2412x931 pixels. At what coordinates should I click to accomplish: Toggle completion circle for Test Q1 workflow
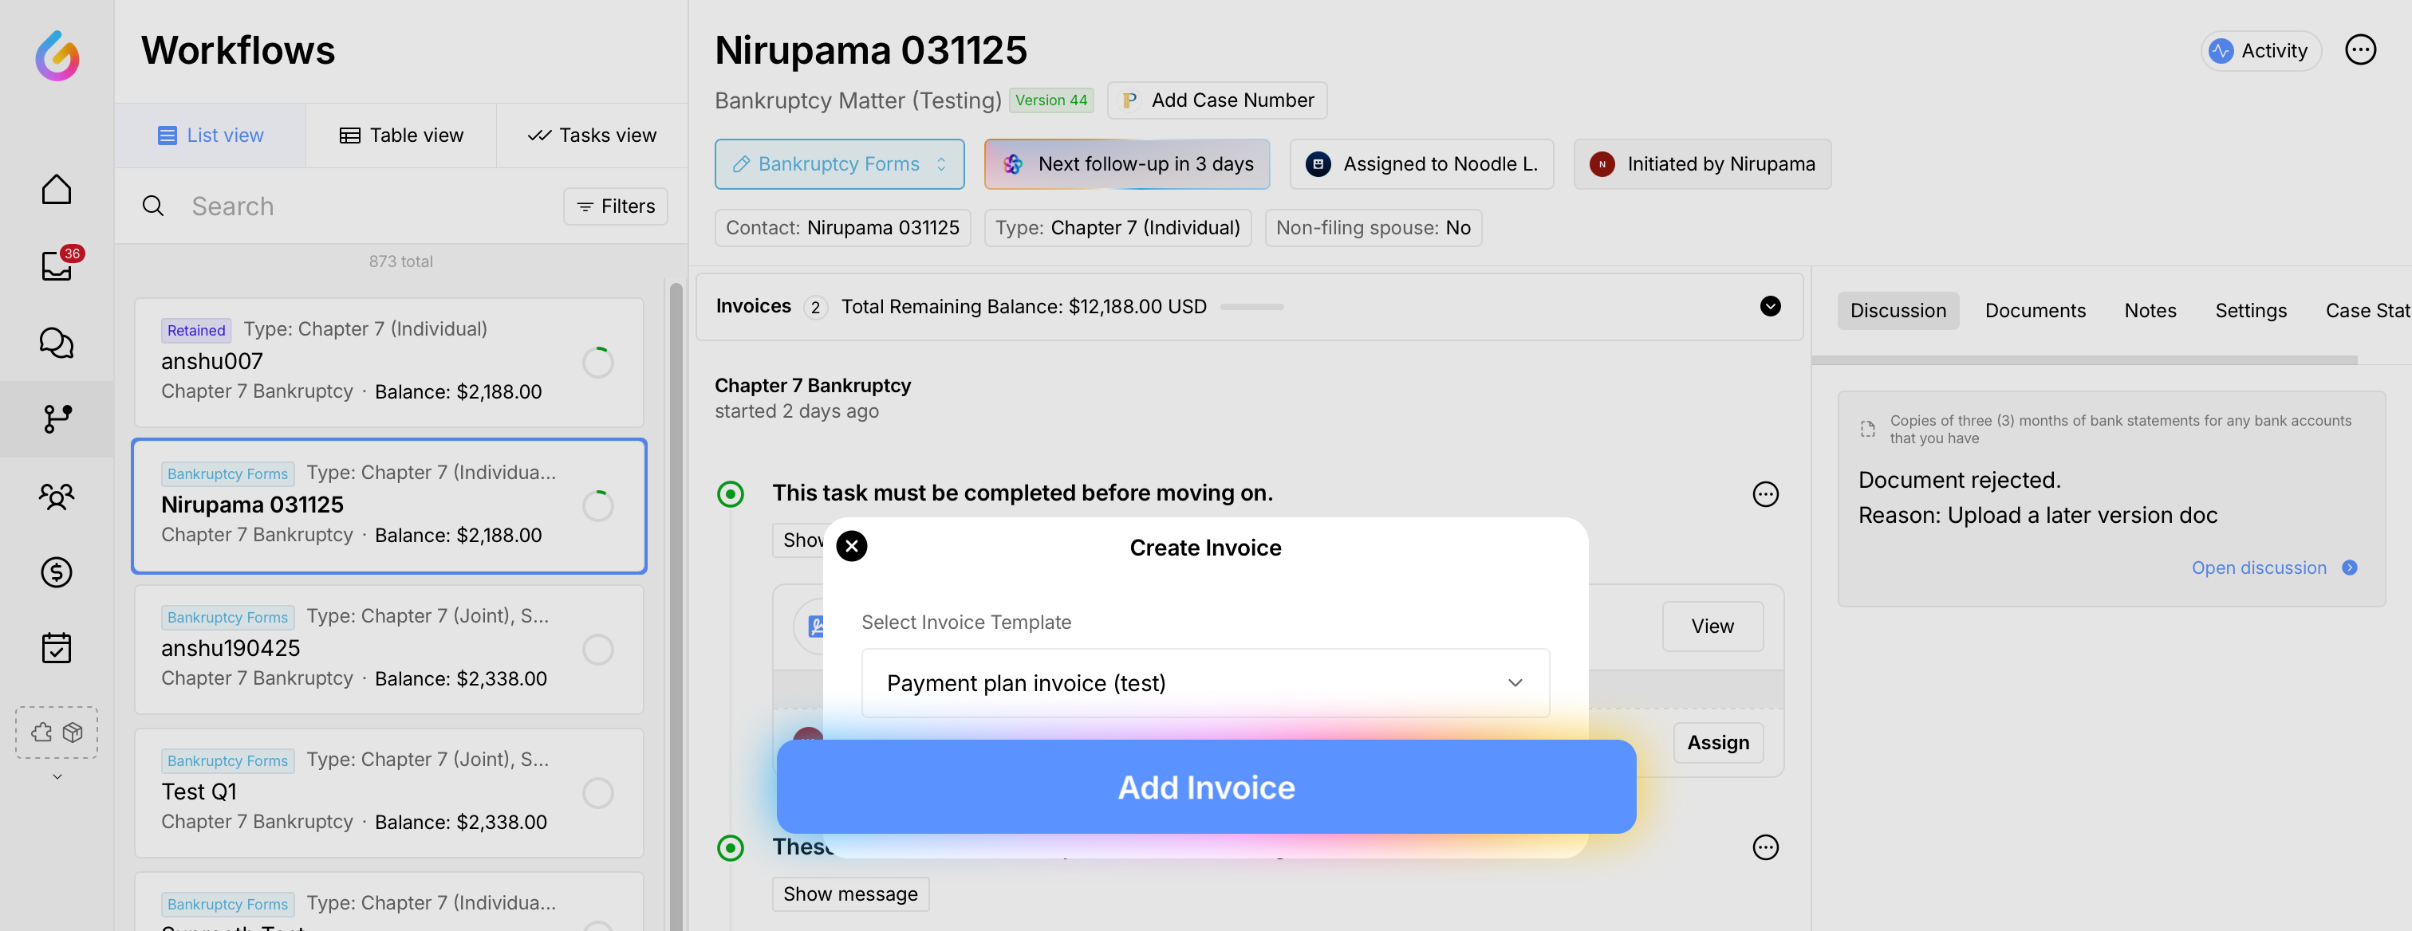(x=597, y=792)
